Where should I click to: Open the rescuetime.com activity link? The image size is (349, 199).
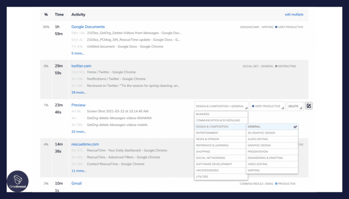coord(85,144)
